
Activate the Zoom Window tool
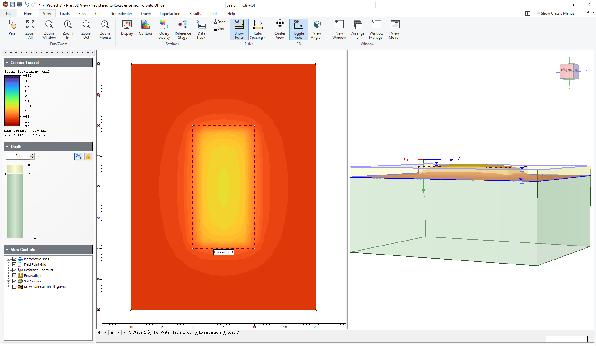tap(49, 29)
